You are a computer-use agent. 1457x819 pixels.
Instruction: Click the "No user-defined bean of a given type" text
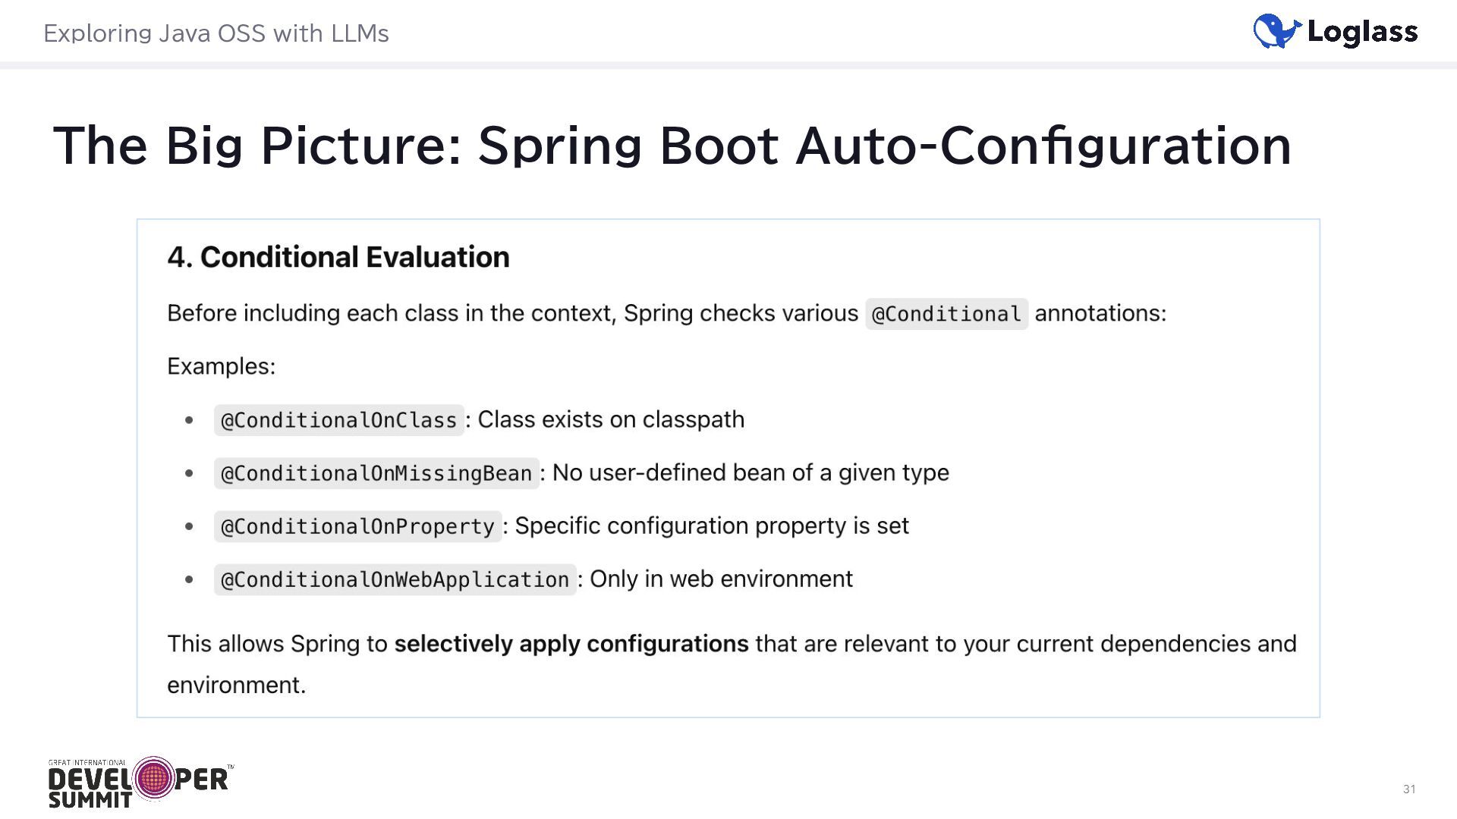coord(751,472)
